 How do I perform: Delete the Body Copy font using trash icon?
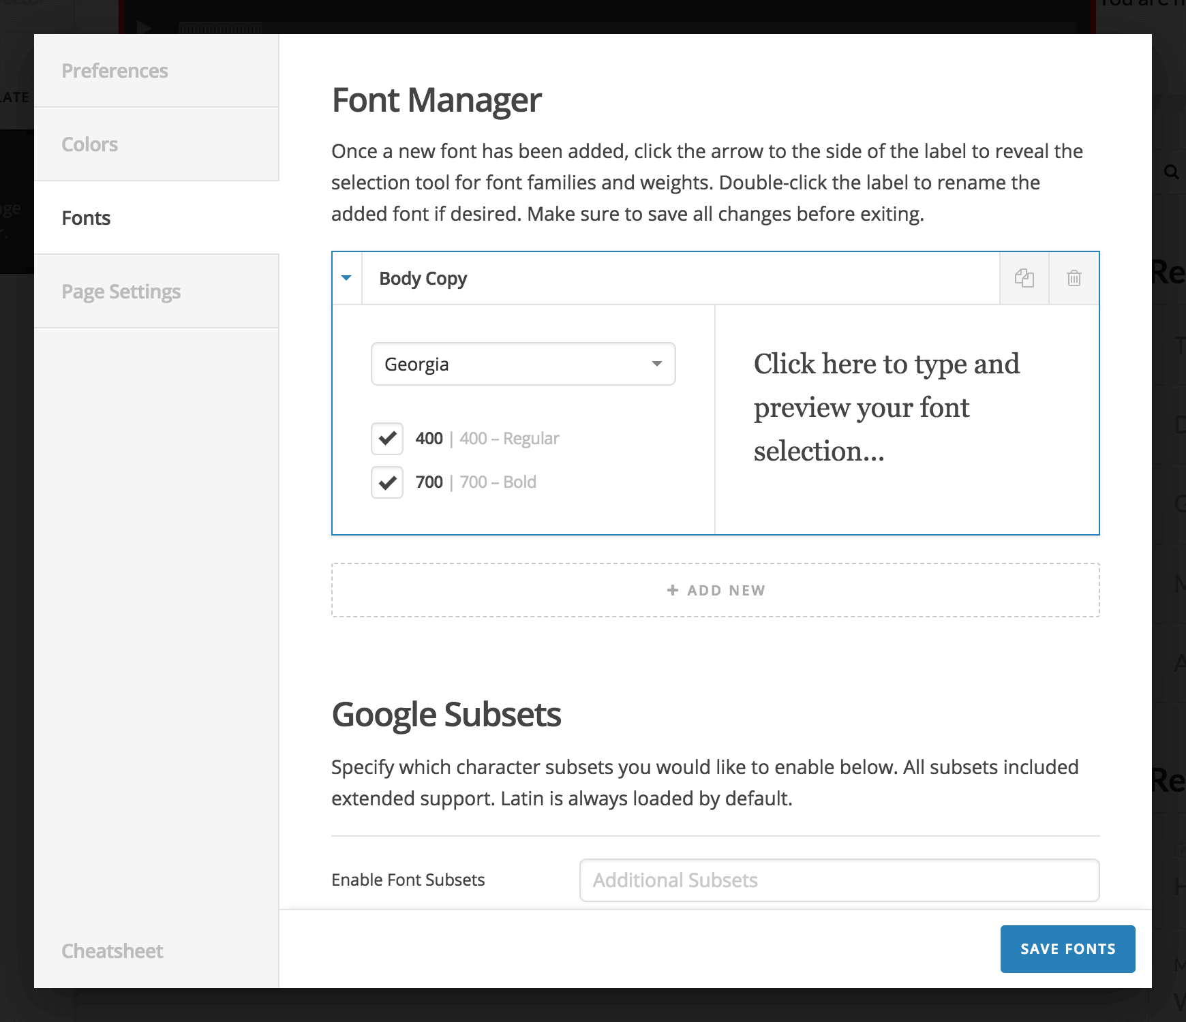point(1074,278)
